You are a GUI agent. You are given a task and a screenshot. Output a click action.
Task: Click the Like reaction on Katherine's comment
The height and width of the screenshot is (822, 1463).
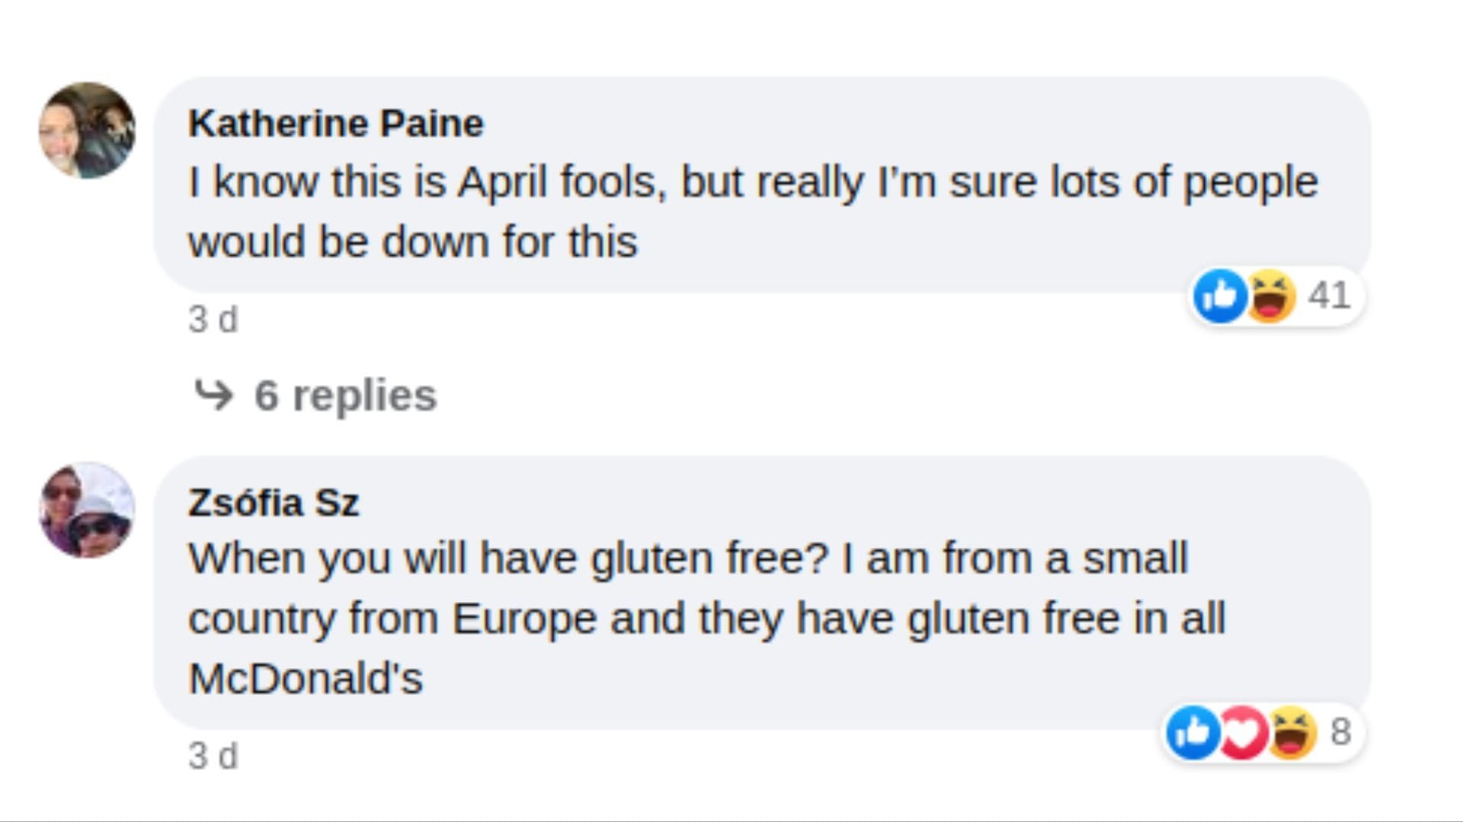(x=1220, y=295)
